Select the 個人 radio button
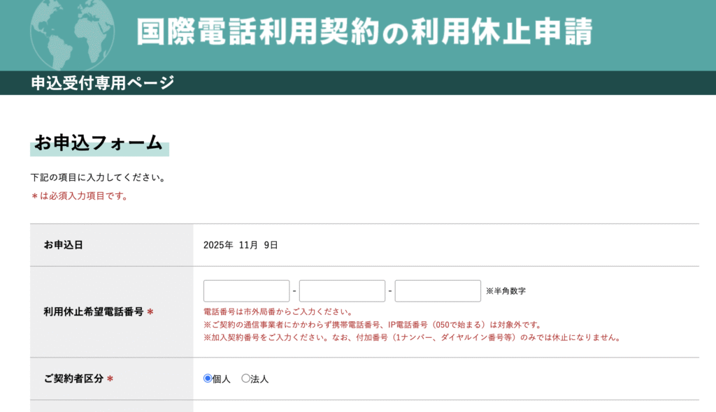Viewport: 716px width, 412px height. pos(208,378)
